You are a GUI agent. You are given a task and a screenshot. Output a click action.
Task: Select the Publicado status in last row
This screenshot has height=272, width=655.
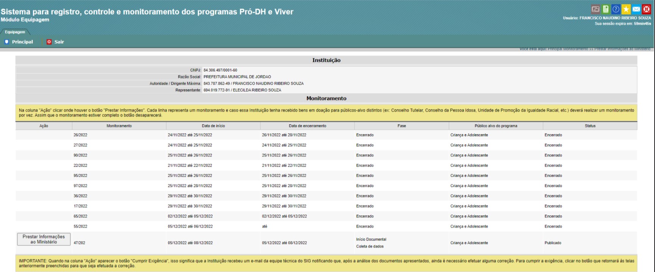tap(553, 243)
